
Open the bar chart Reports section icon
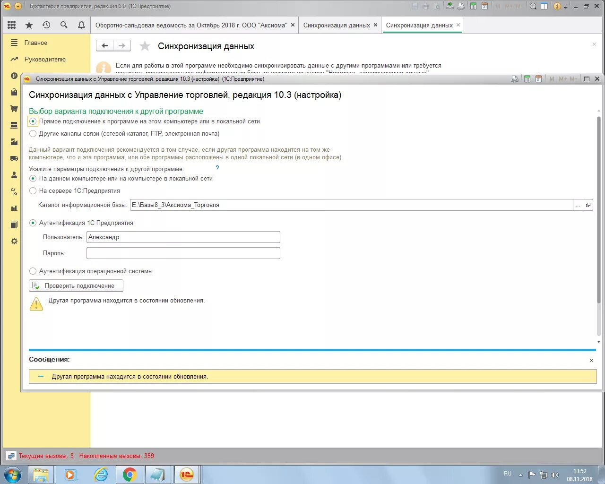14,208
